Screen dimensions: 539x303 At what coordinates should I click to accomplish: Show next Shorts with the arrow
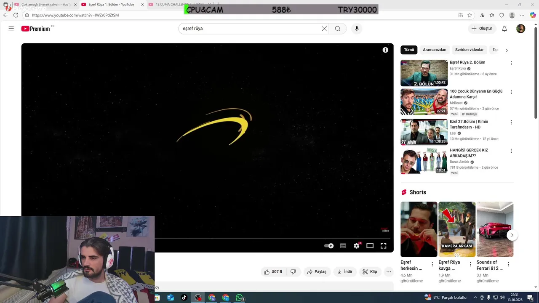512,235
